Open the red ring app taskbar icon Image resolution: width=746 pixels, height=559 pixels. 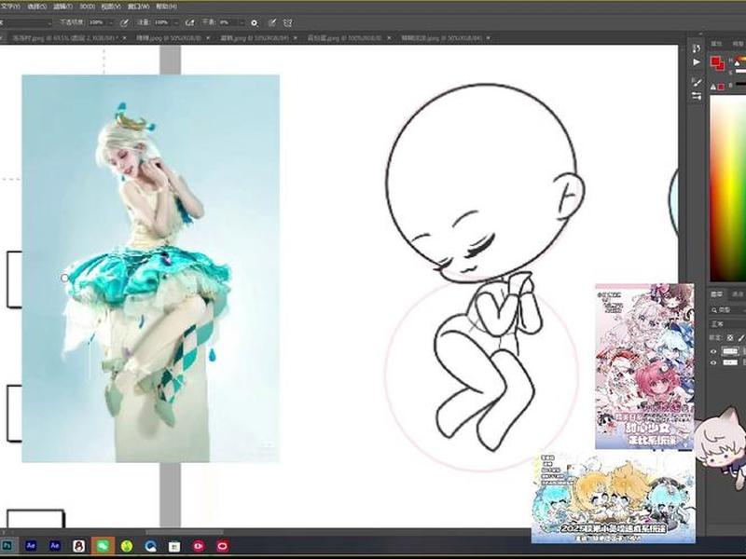click(x=223, y=546)
